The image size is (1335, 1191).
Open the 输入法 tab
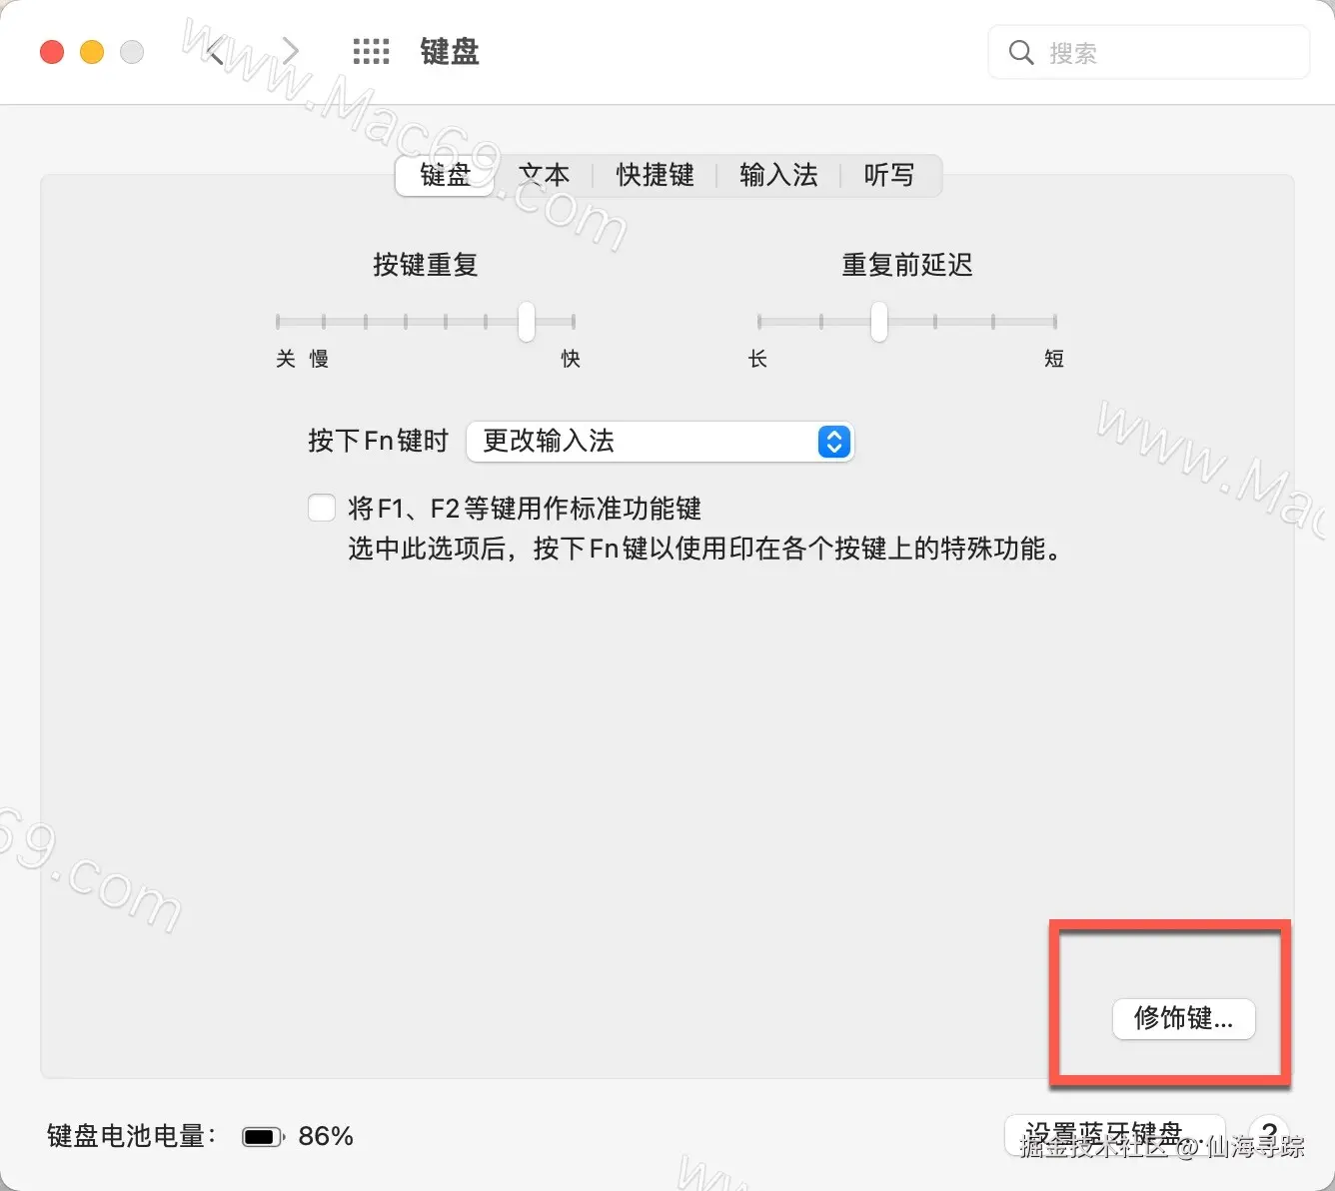(778, 176)
